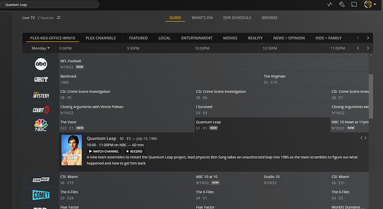The height and width of the screenshot is (209, 383).
Task: Open the Monday day dropdown
Action: click(41, 48)
